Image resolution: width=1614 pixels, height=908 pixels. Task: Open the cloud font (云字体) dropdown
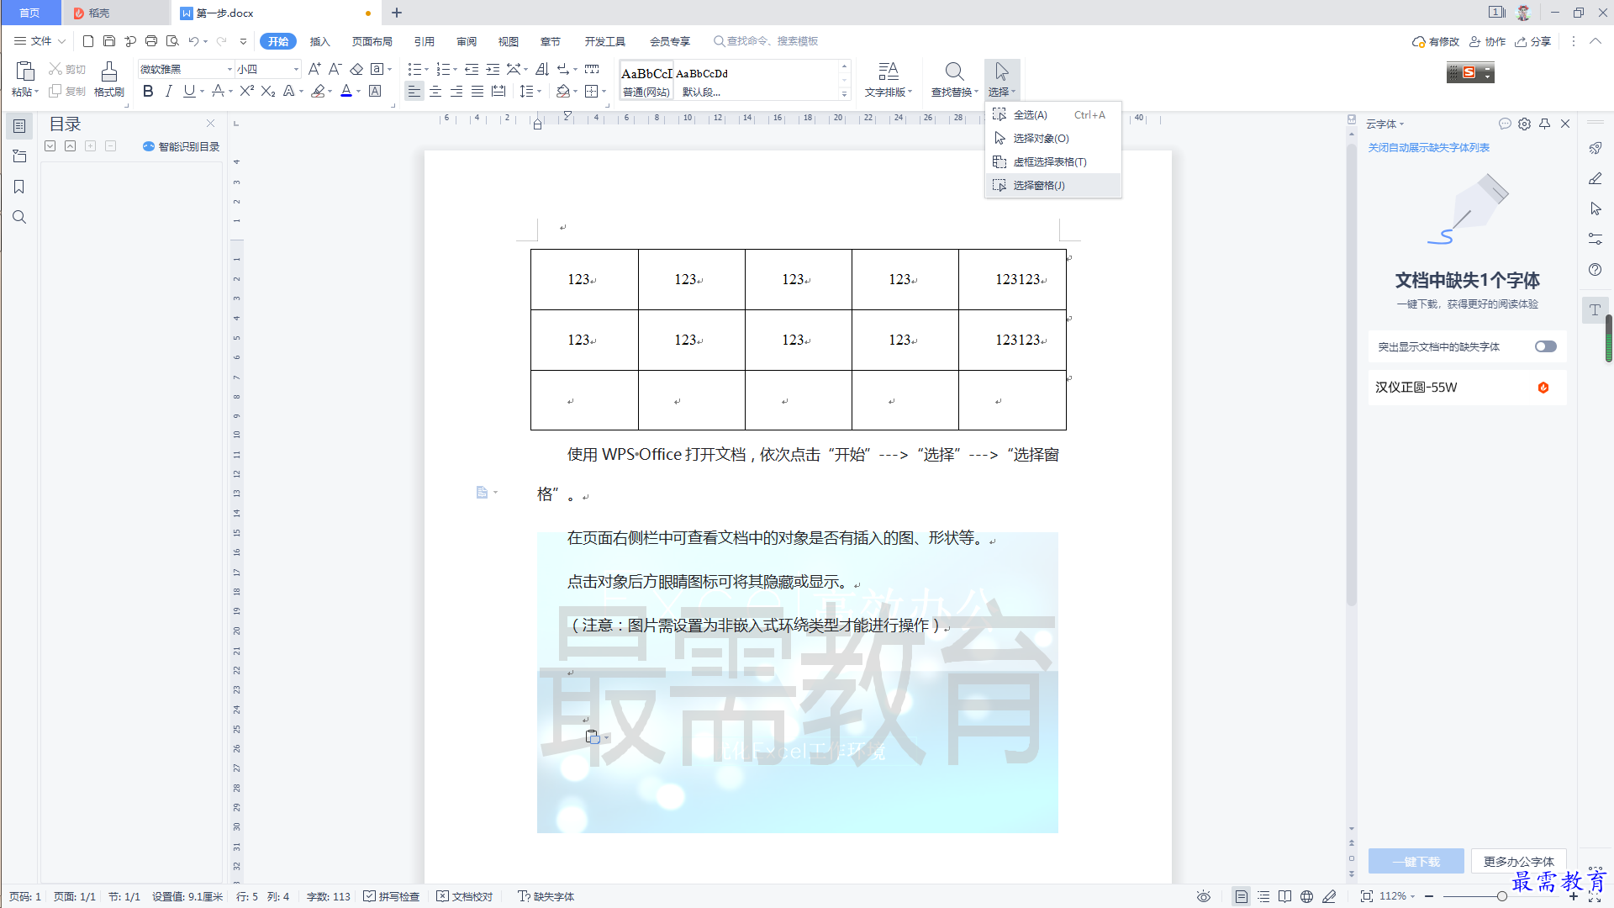coord(1385,124)
